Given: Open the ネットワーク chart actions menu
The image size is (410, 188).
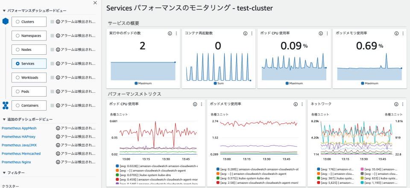Looking at the screenshot, I should pyautogui.click(x=403, y=104).
